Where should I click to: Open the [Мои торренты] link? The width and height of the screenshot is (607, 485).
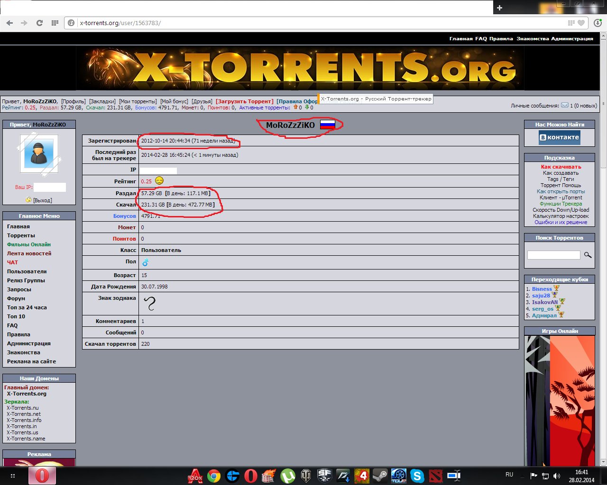(x=138, y=101)
